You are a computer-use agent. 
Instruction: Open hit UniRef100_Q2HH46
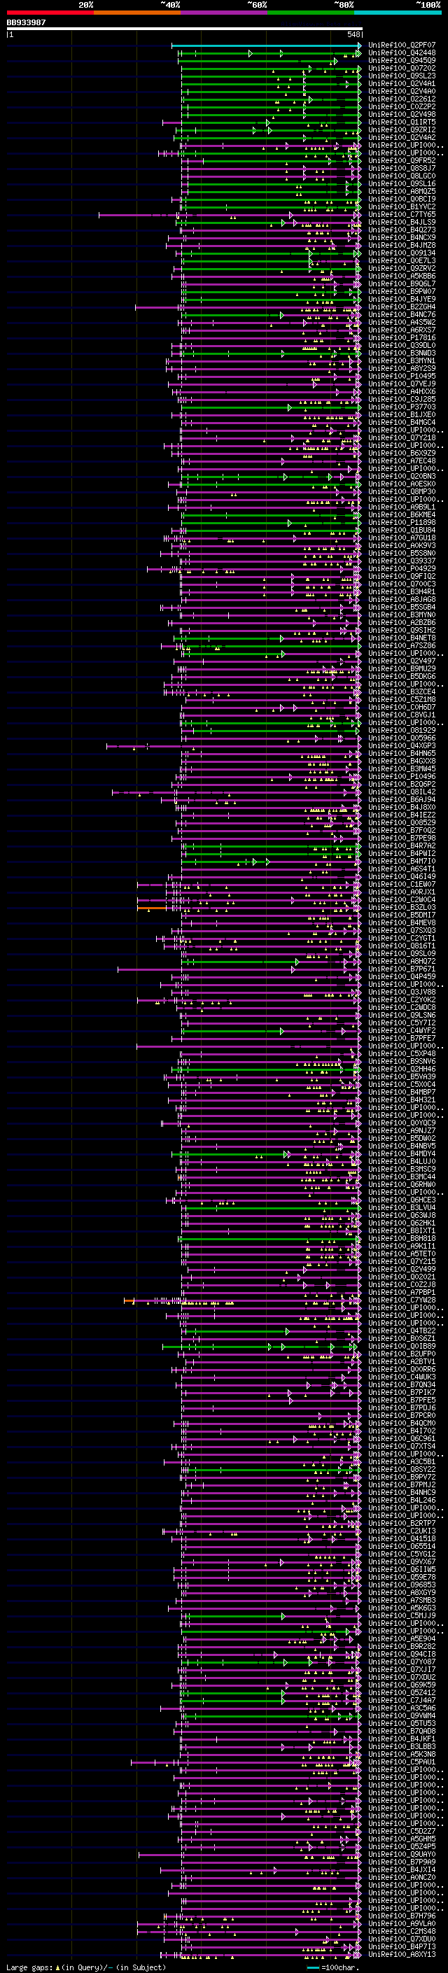[402, 1069]
